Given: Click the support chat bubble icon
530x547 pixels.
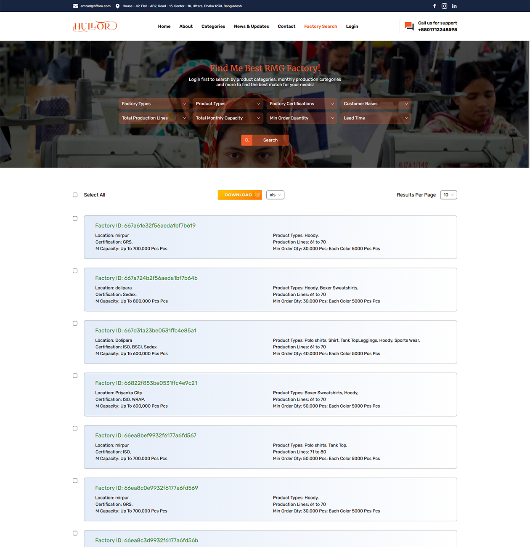Looking at the screenshot, I should (x=409, y=26).
